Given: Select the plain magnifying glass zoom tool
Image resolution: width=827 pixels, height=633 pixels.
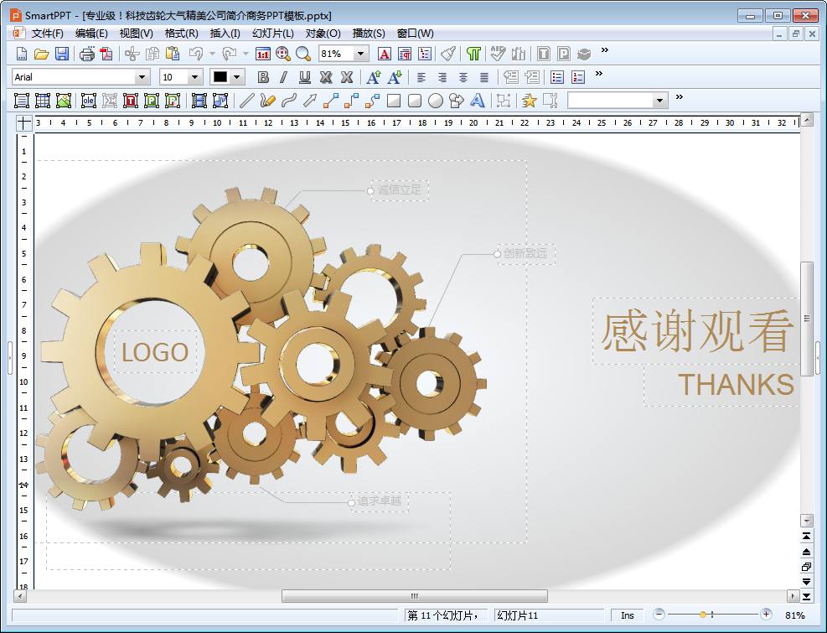Looking at the screenshot, I should point(303,54).
